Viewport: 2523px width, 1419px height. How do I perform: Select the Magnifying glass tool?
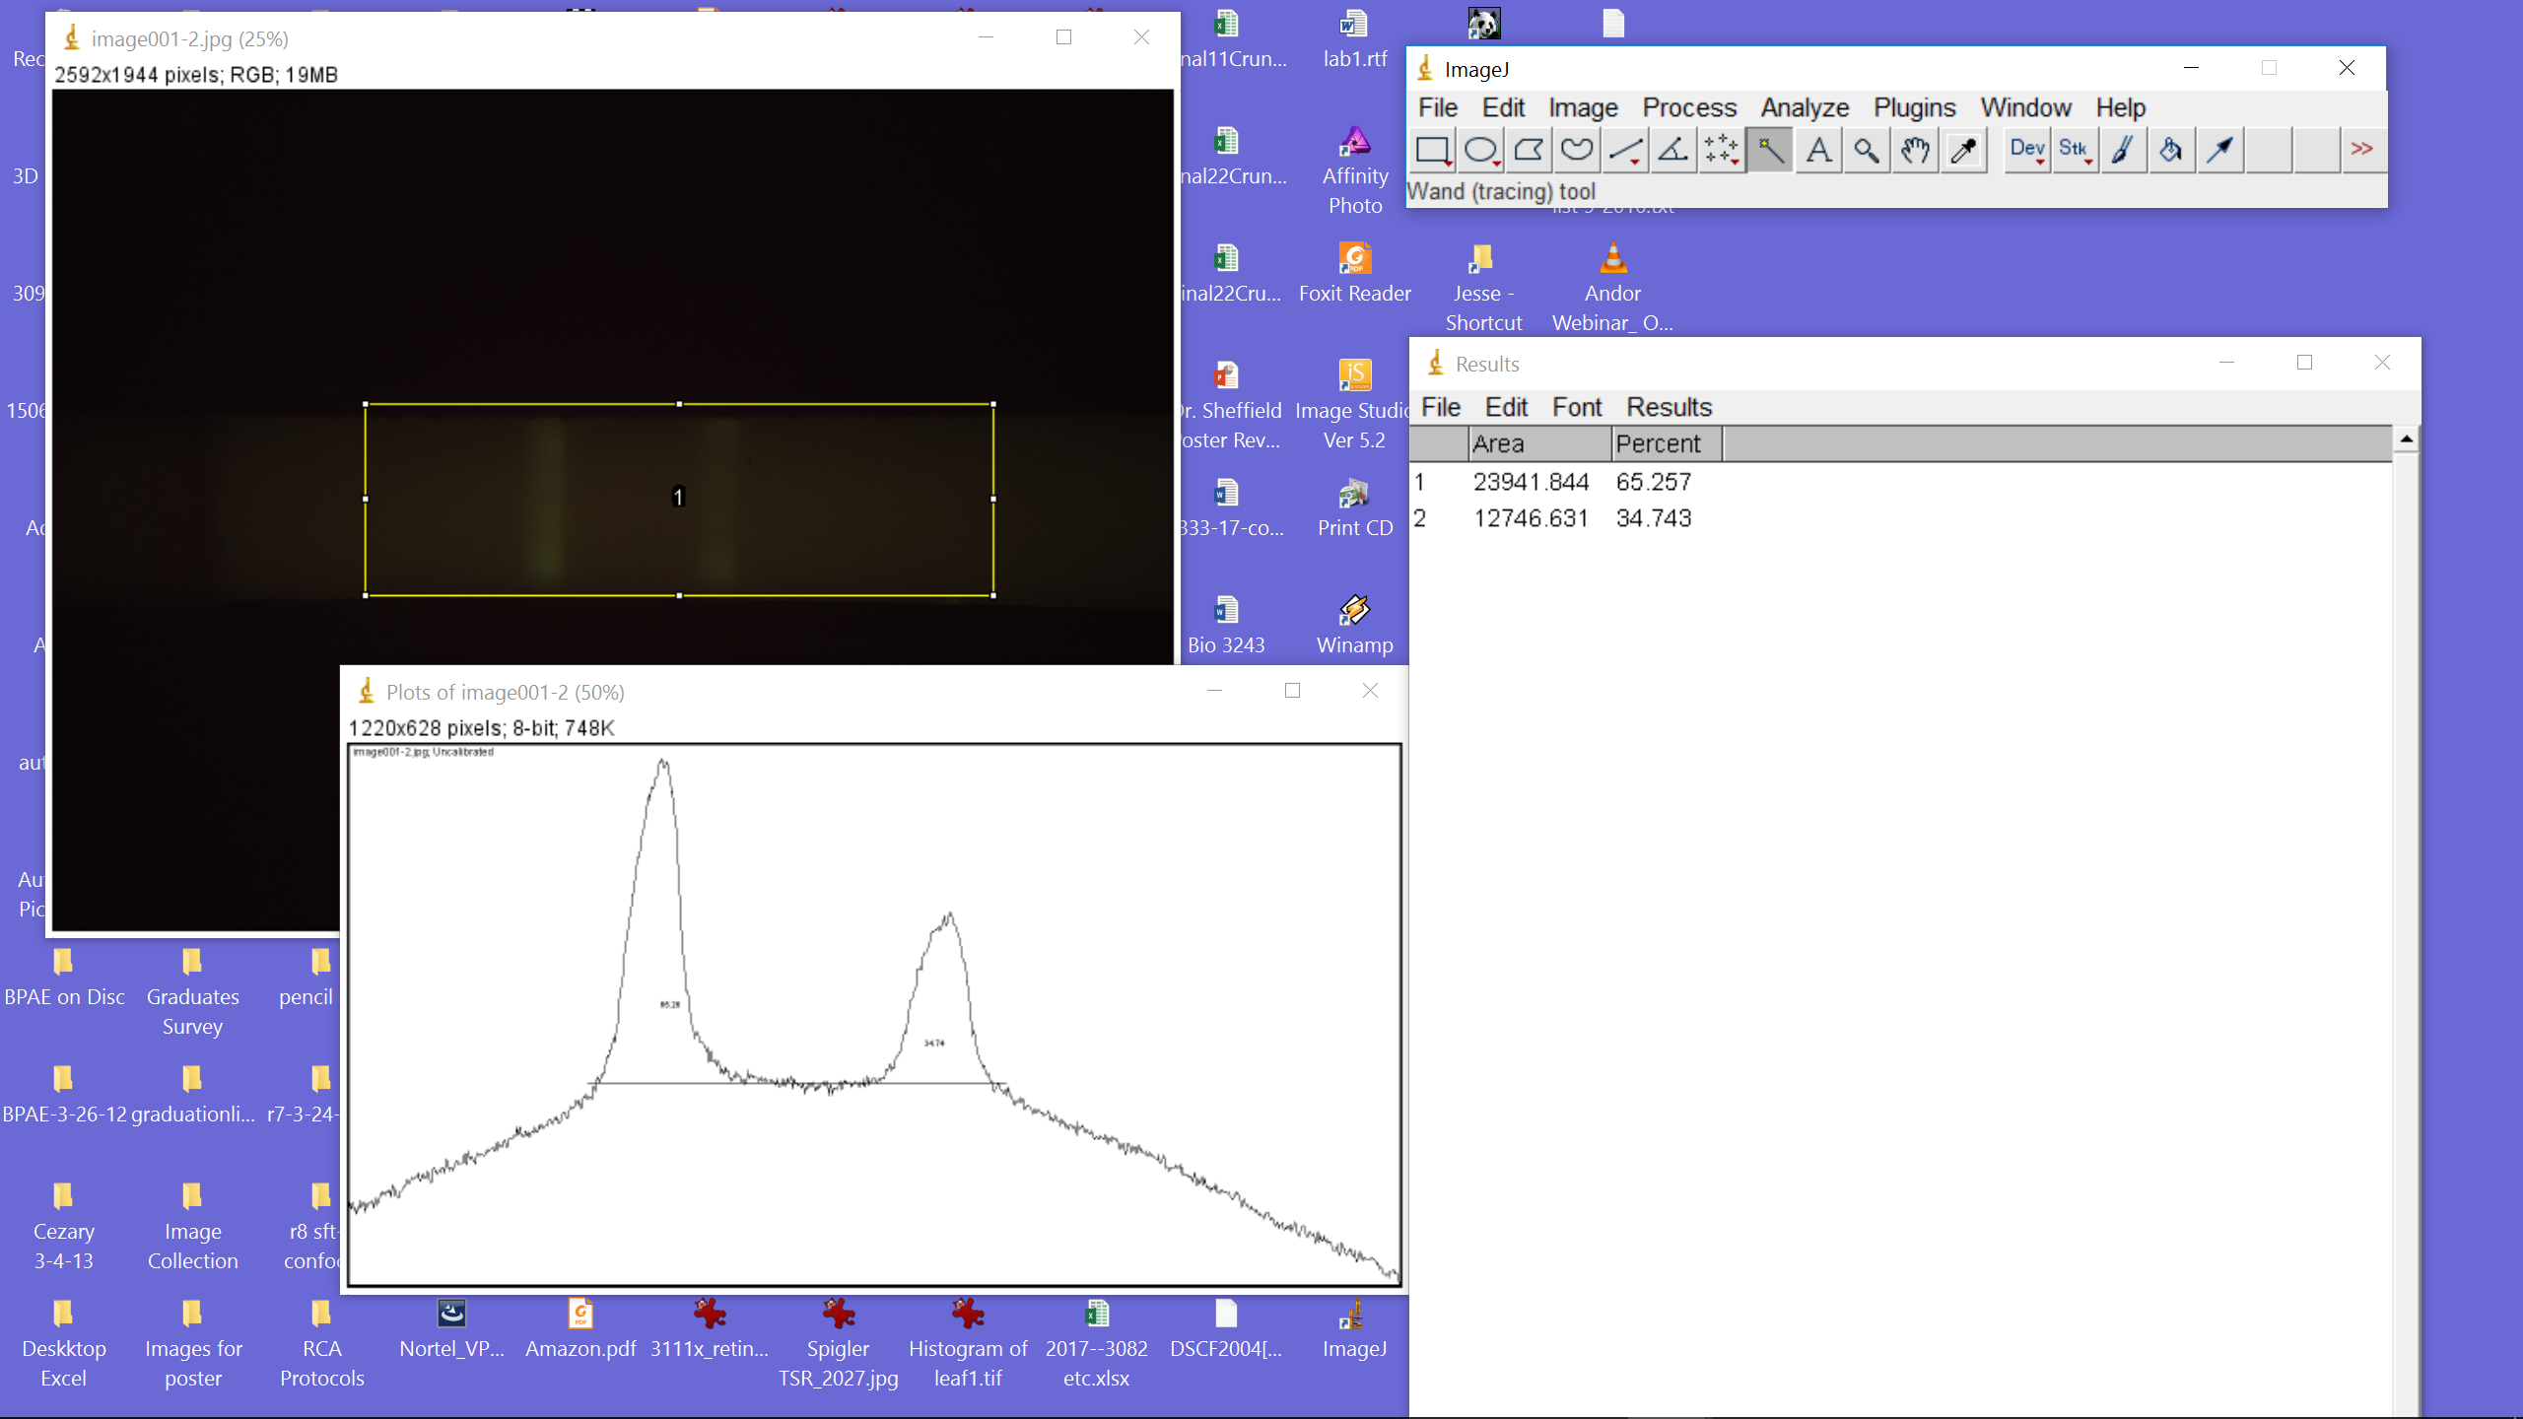1867,150
